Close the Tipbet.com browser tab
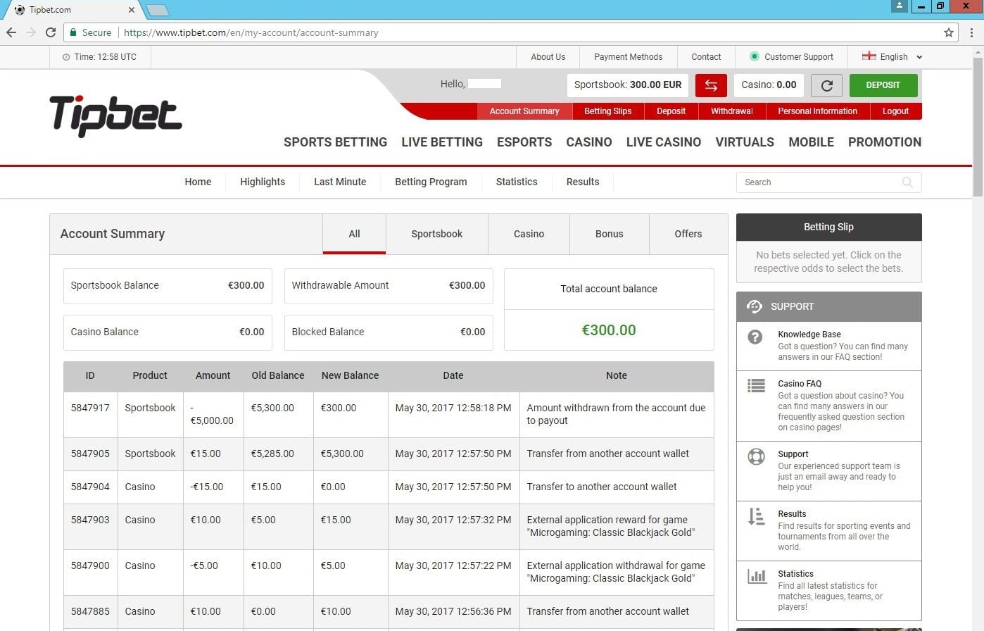 (132, 10)
